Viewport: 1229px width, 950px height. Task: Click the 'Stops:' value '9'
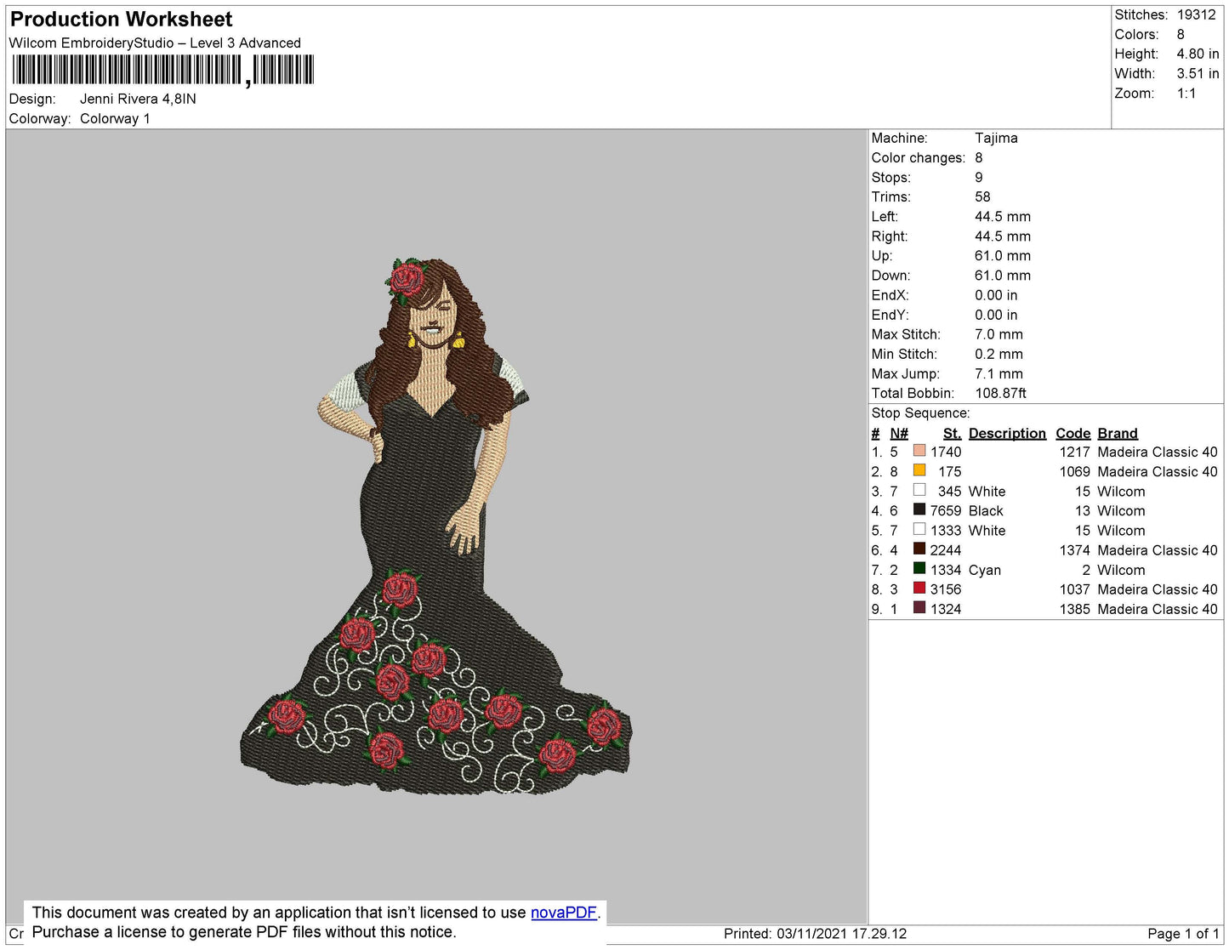pos(979,177)
